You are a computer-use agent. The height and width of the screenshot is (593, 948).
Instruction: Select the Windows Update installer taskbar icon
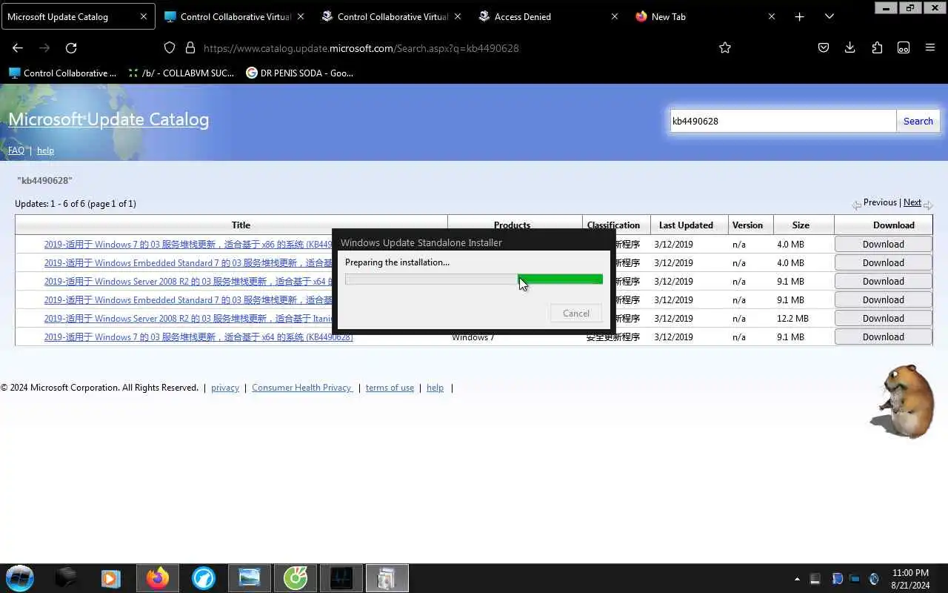tap(387, 578)
